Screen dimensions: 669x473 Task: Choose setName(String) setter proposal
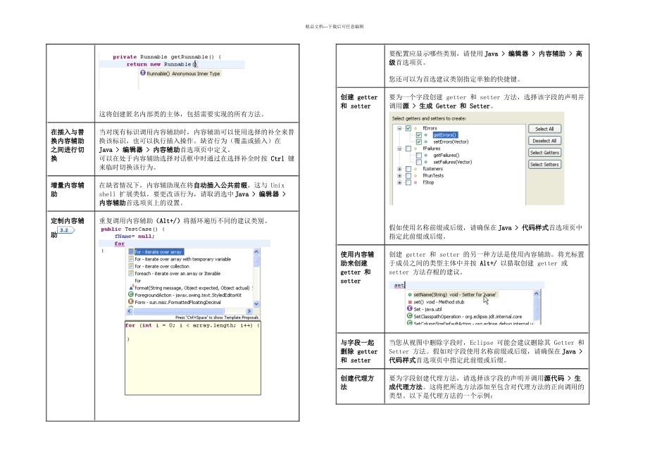[455, 295]
